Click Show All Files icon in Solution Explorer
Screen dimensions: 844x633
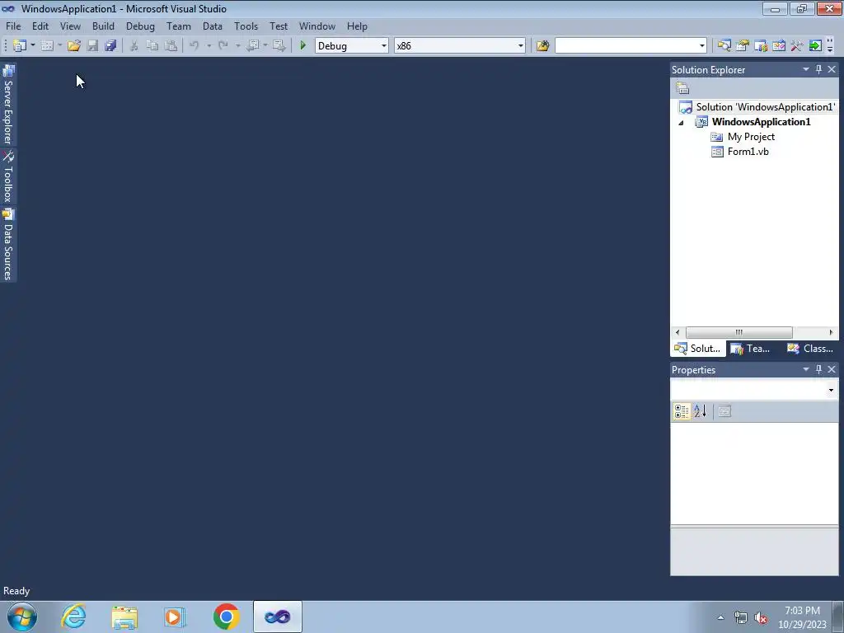point(682,88)
